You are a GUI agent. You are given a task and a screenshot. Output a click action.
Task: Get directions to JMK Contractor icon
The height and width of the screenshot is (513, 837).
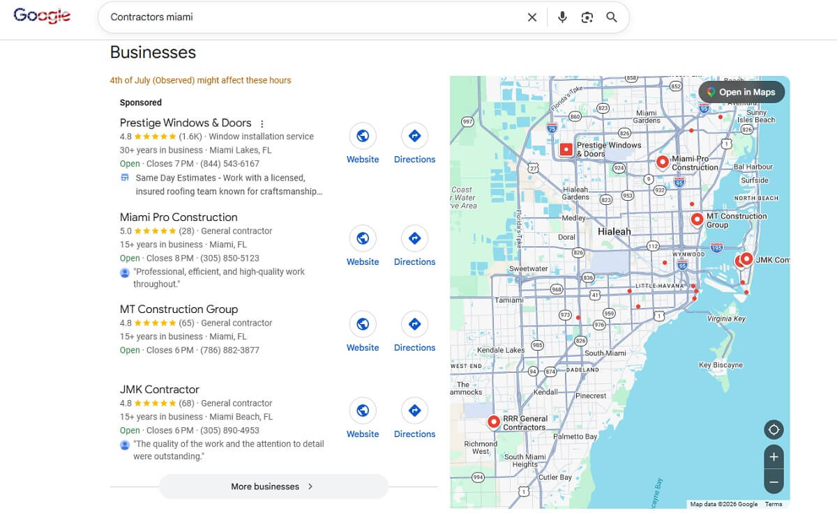click(x=414, y=411)
